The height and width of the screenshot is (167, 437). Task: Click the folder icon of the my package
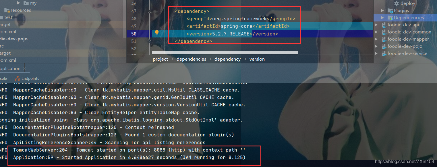click(26, 3)
